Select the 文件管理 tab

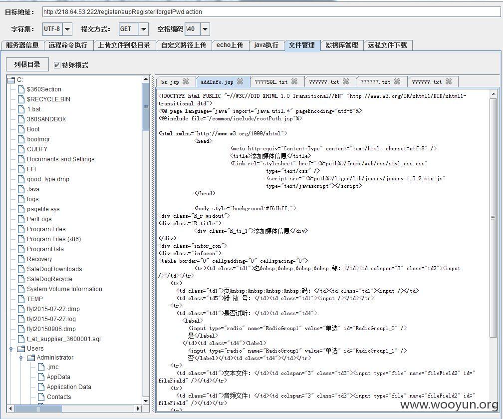point(302,45)
